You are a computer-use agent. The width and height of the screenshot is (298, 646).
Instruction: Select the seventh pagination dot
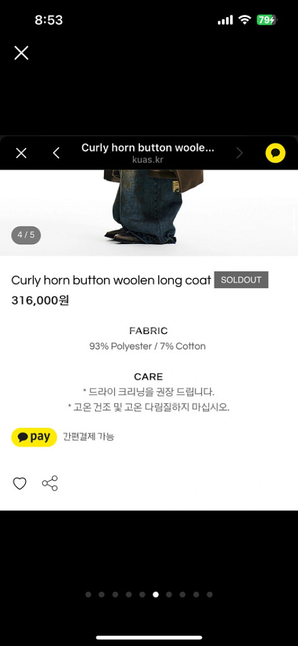(169, 594)
